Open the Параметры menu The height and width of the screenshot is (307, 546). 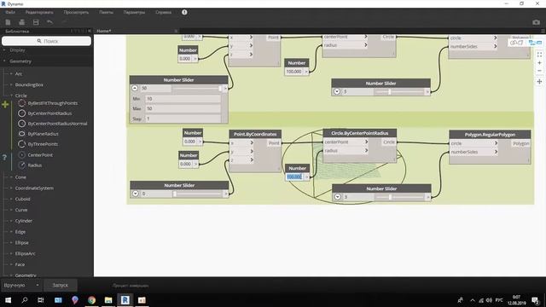pyautogui.click(x=134, y=12)
